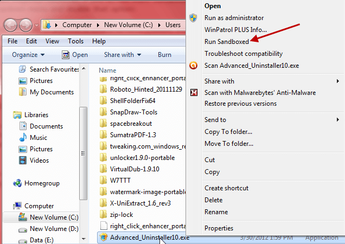Click the New Volume (C:) drive icon
This screenshot has height=244, width=345.
(23, 217)
